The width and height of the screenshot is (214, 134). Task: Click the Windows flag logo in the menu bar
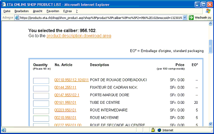(x=208, y=11)
